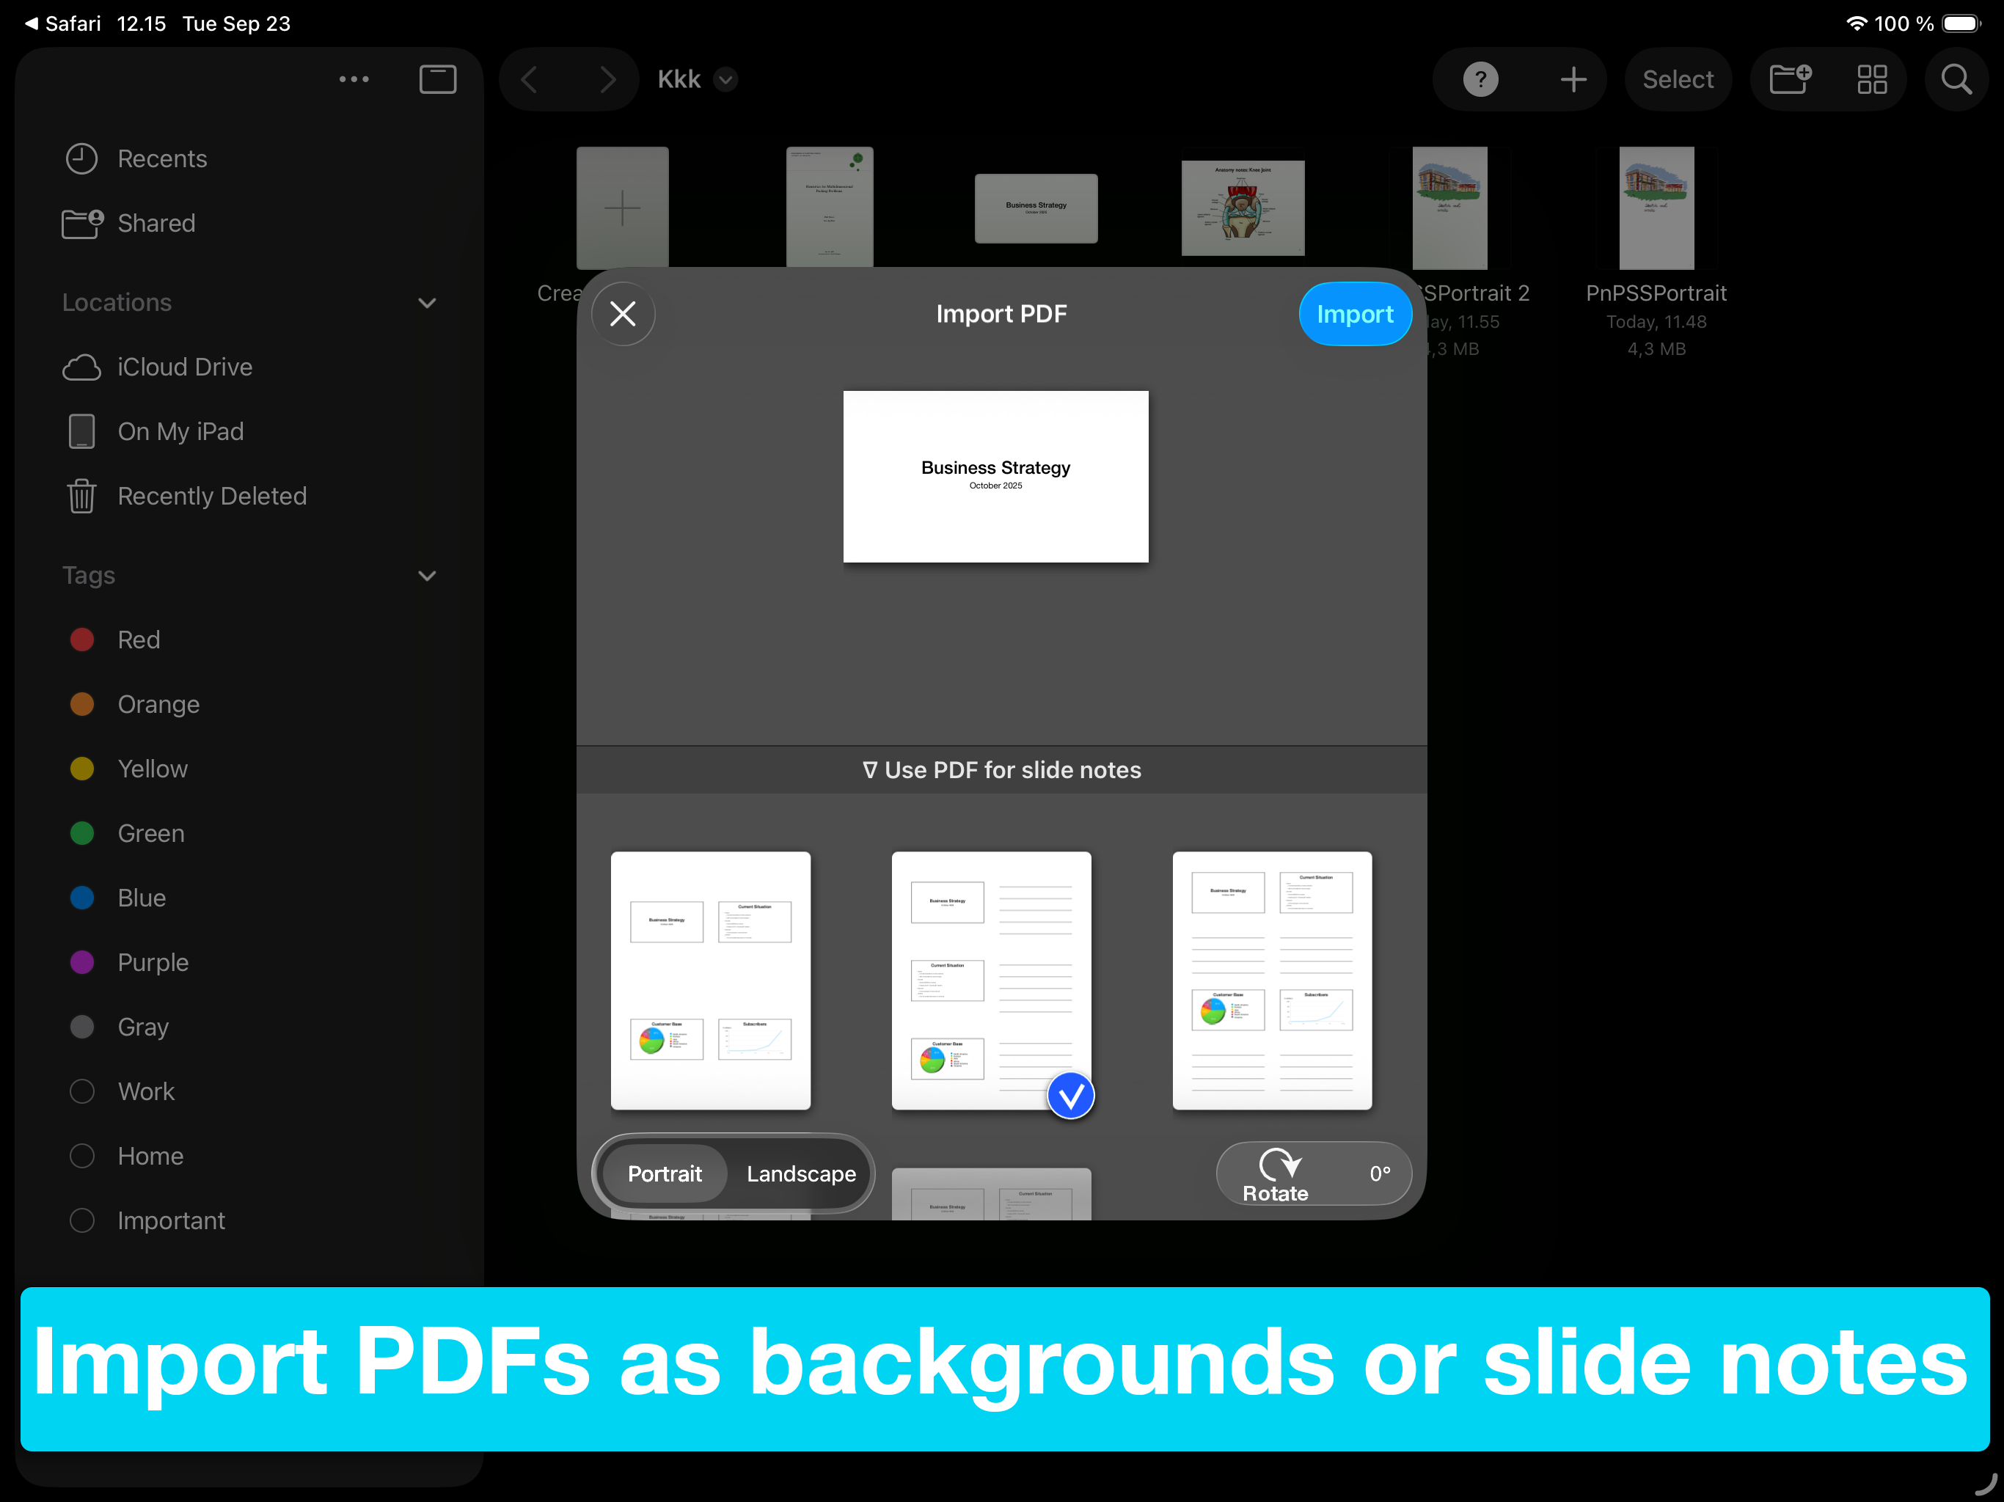Image resolution: width=2004 pixels, height=1502 pixels.
Task: Open iCloud Drive location
Action: pyautogui.click(x=184, y=367)
